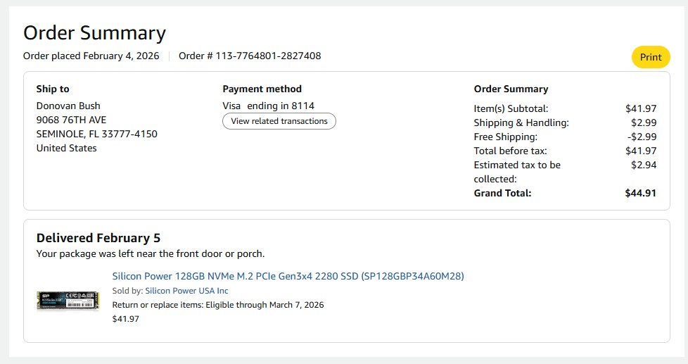Click the yellow Print button
This screenshot has height=364, width=688.
650,57
